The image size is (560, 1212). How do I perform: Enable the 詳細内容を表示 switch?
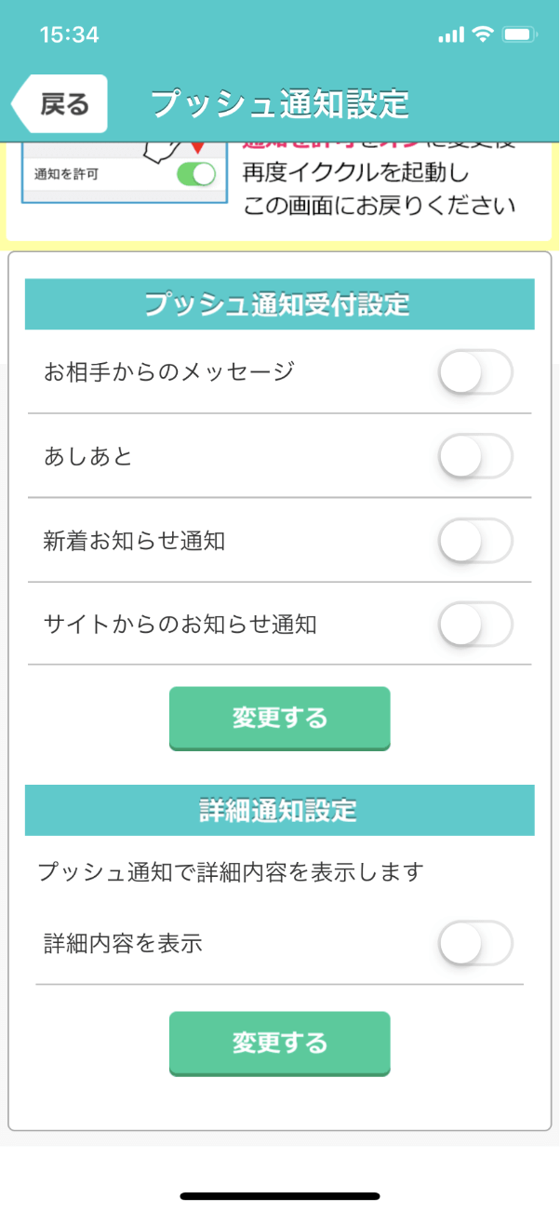(475, 944)
